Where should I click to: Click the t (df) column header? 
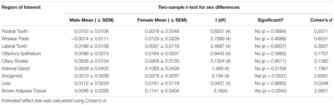(218, 20)
